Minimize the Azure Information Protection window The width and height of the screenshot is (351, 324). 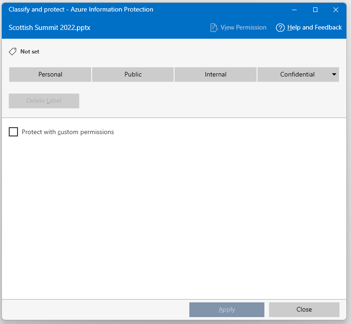(294, 10)
